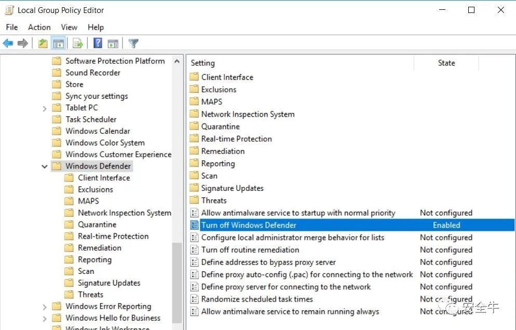The width and height of the screenshot is (516, 330).
Task: Click the Up one level folder icon
Action: coord(43,43)
